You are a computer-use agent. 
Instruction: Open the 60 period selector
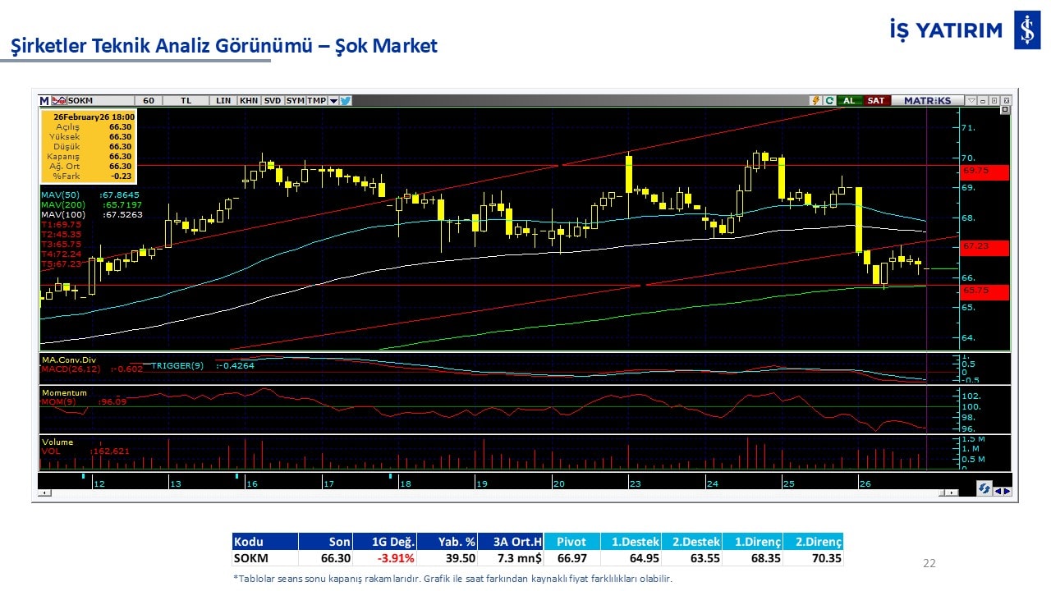click(149, 101)
